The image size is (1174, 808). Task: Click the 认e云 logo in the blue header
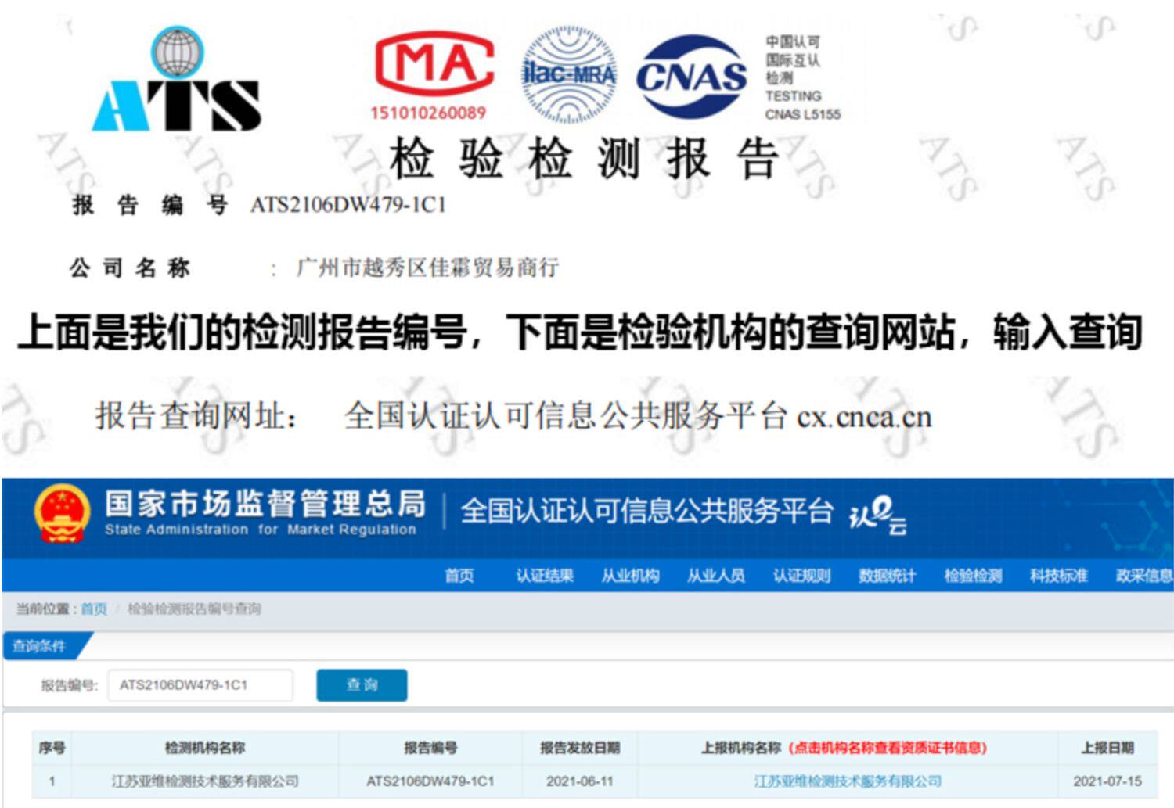pos(877,516)
